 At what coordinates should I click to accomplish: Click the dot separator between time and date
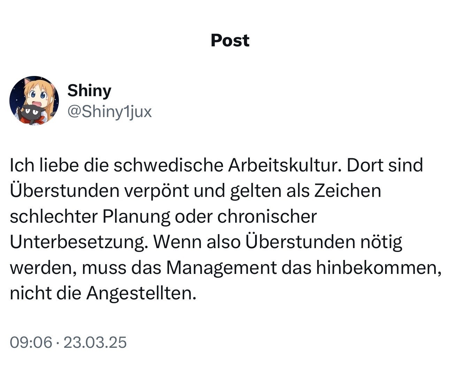[x=58, y=343]
